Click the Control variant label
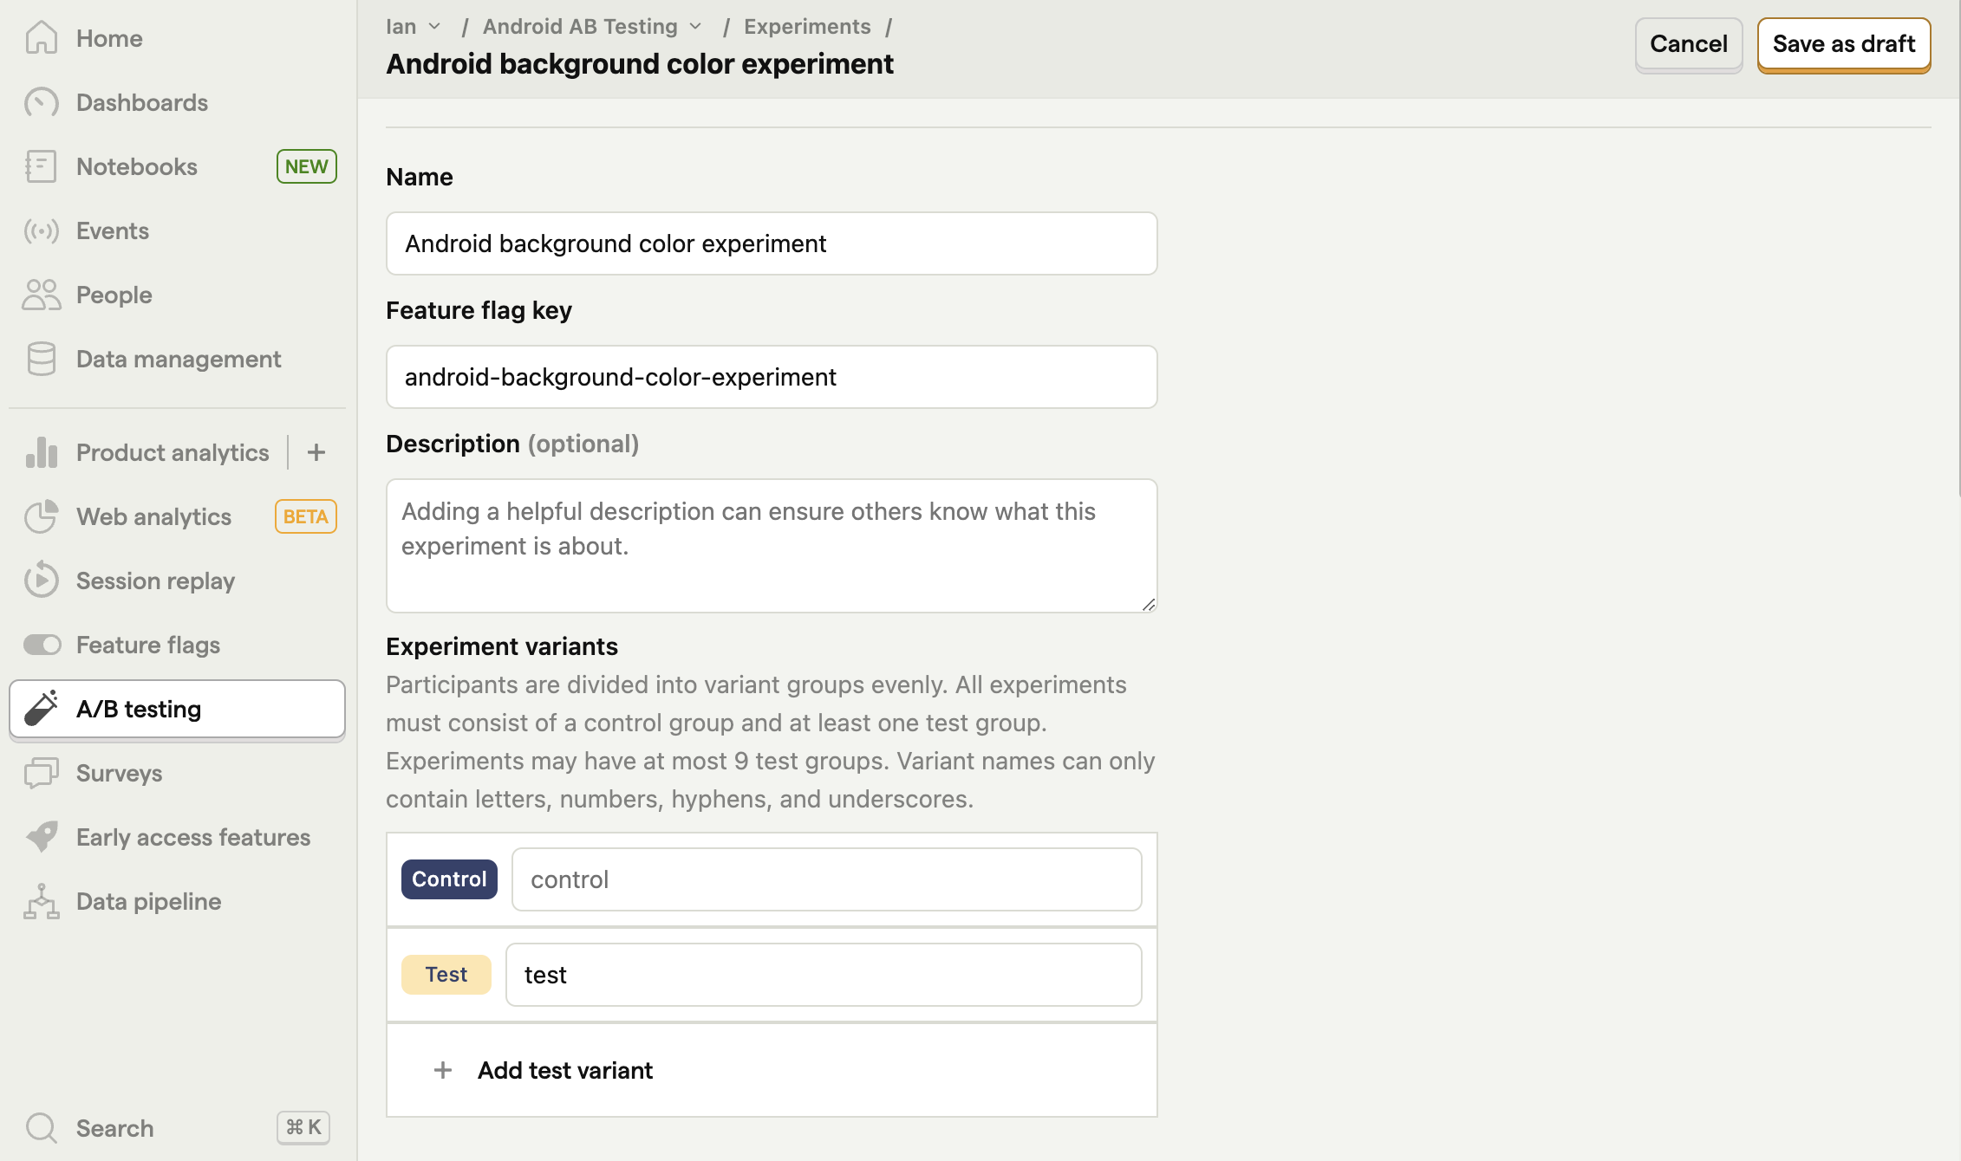1961x1161 pixels. (x=448, y=878)
